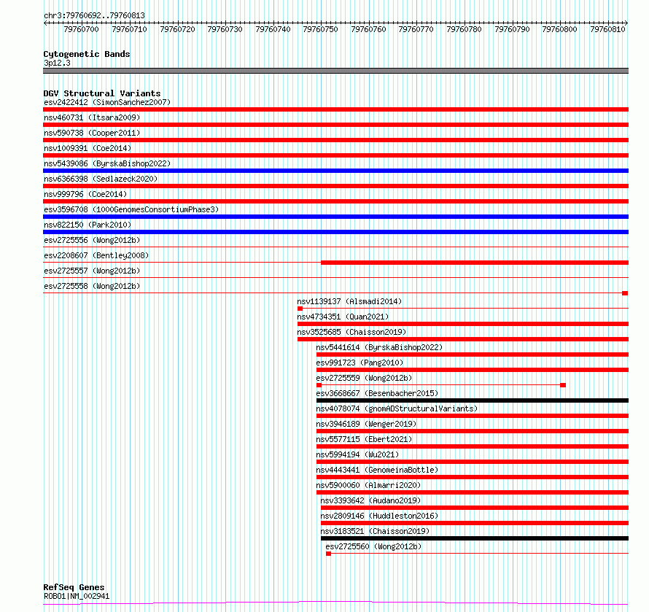The image size is (649, 612).
Task: Open variant esv2725560 (Wong2012b) label
Action: point(374,546)
